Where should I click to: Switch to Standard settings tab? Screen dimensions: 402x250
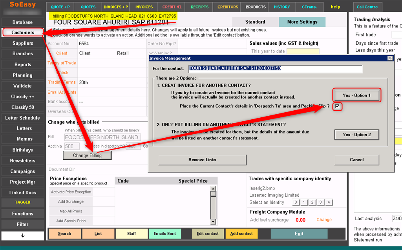click(255, 22)
